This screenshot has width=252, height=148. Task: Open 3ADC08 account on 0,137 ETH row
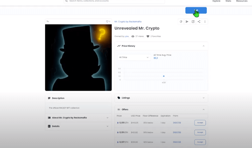[x=177, y=142]
